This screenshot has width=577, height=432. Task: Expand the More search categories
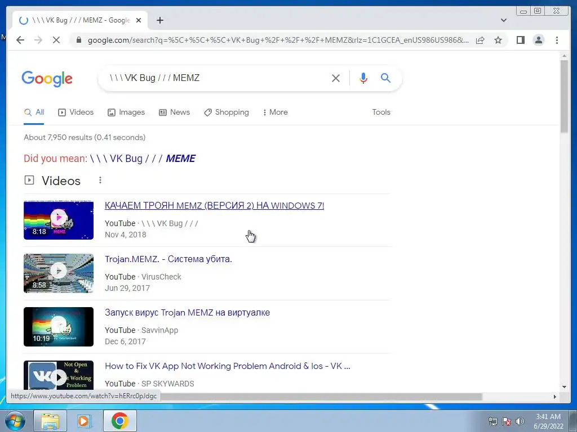pos(275,112)
